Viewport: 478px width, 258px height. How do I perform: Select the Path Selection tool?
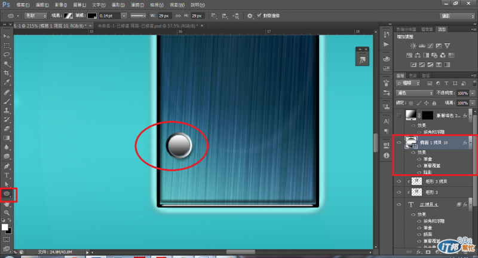7,184
